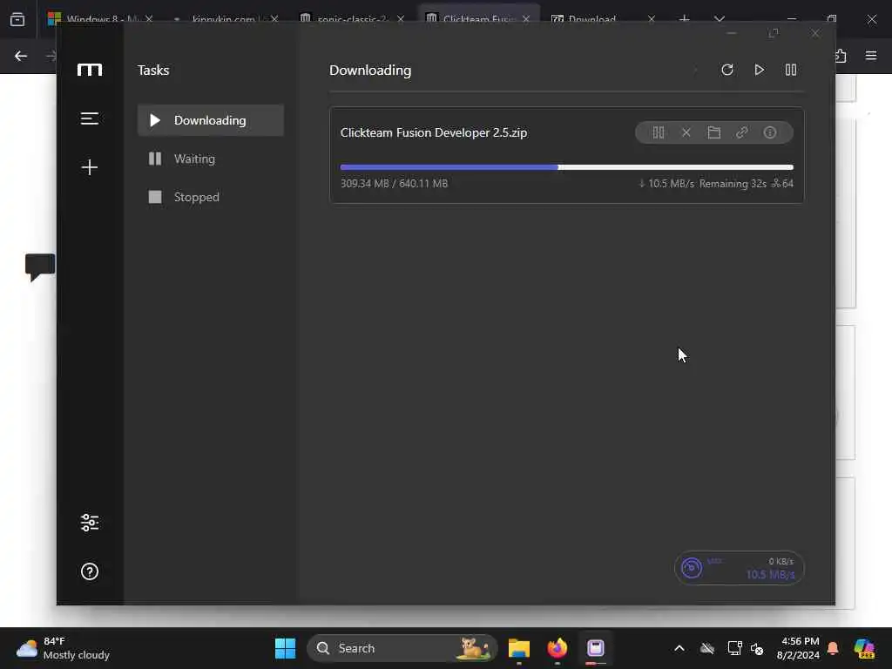Click the speech bubble icon on the webpage
This screenshot has width=892, height=669.
click(40, 267)
